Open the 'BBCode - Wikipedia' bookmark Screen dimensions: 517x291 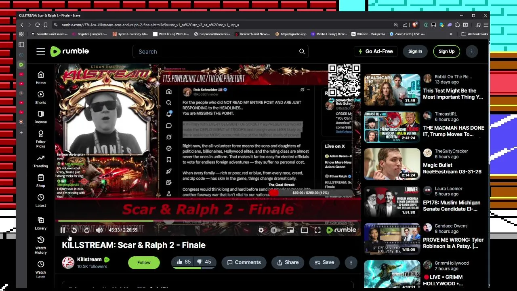368,34
